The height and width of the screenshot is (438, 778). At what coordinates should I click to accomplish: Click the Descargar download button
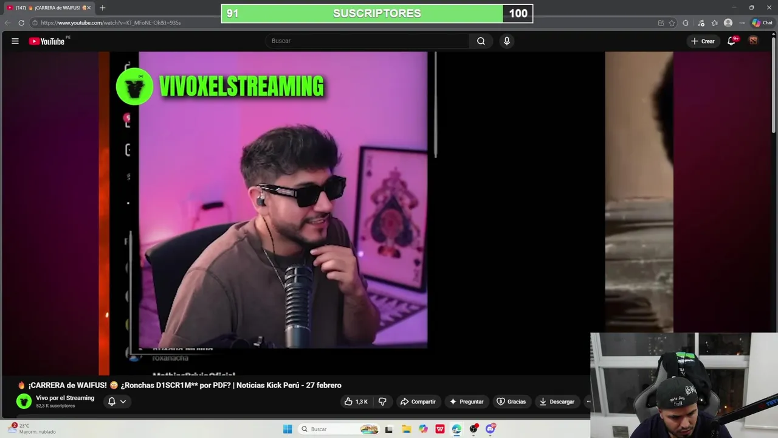click(557, 401)
